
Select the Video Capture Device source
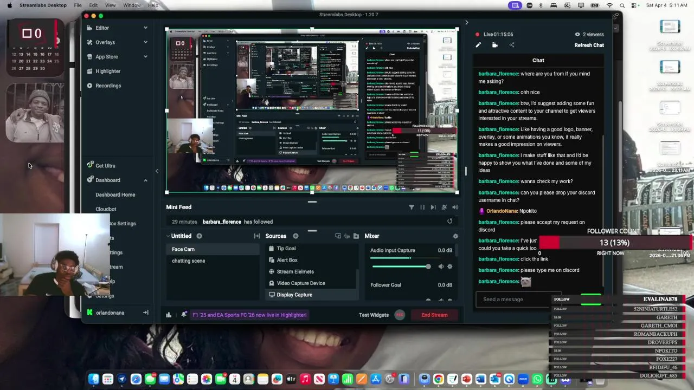(312, 283)
